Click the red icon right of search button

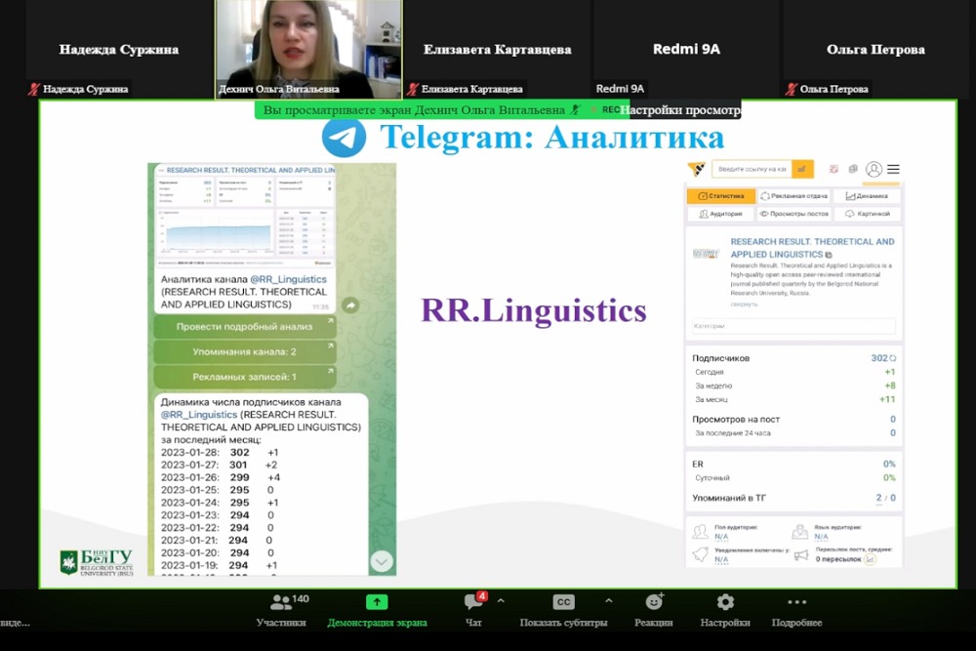834,169
